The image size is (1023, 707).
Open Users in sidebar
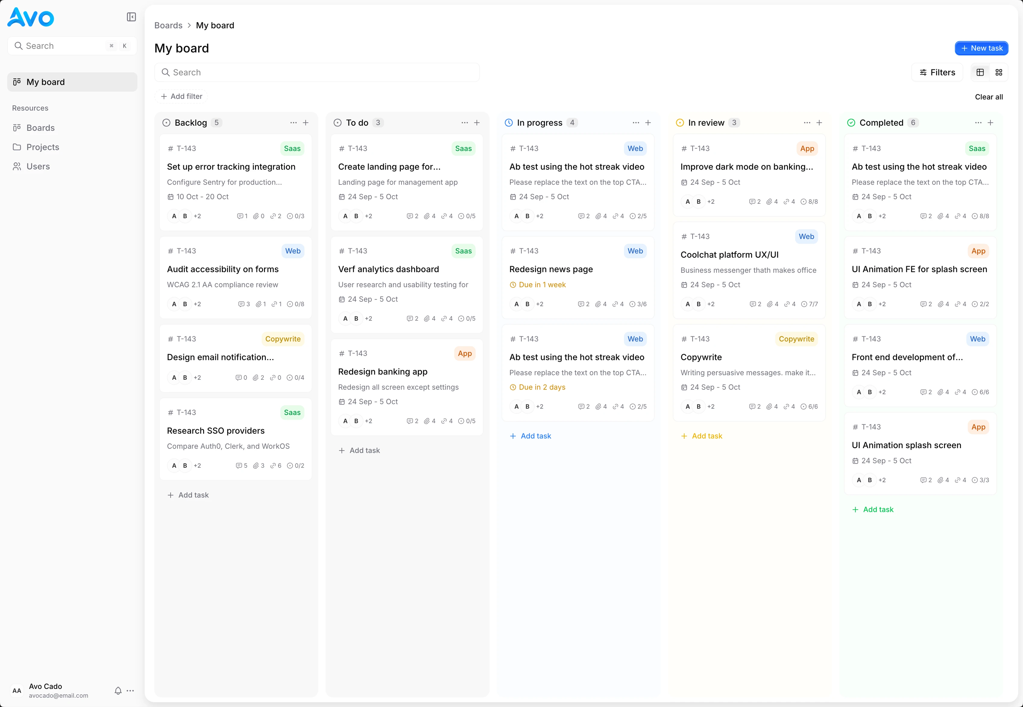coord(72,167)
